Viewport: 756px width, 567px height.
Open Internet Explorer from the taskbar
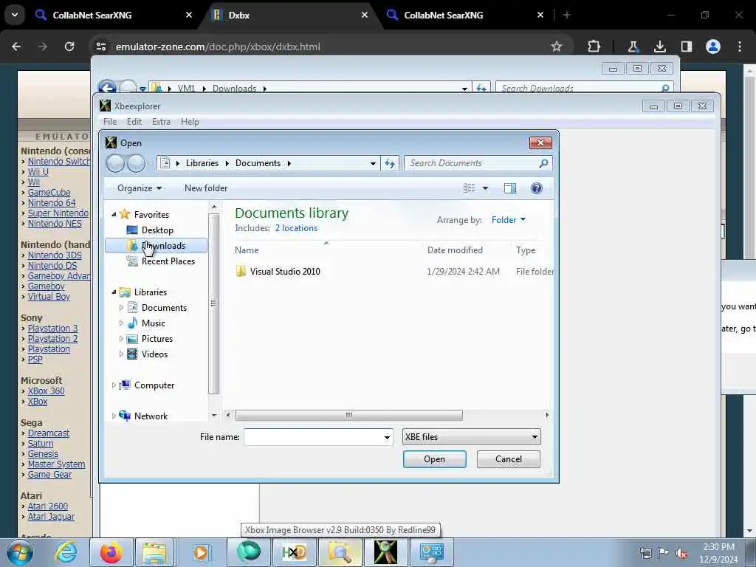coord(66,552)
